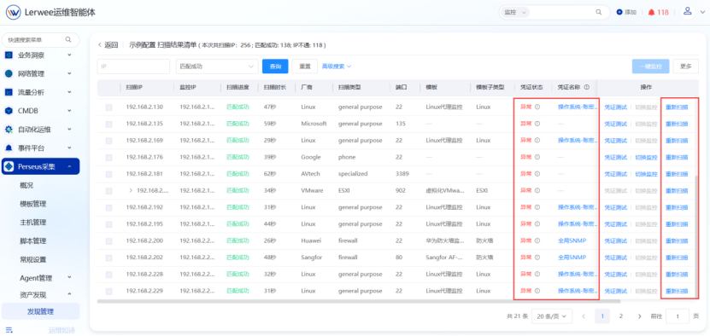Expand the 业务洞察 menu chevron
The width and height of the screenshot is (710, 336).
[x=69, y=55]
